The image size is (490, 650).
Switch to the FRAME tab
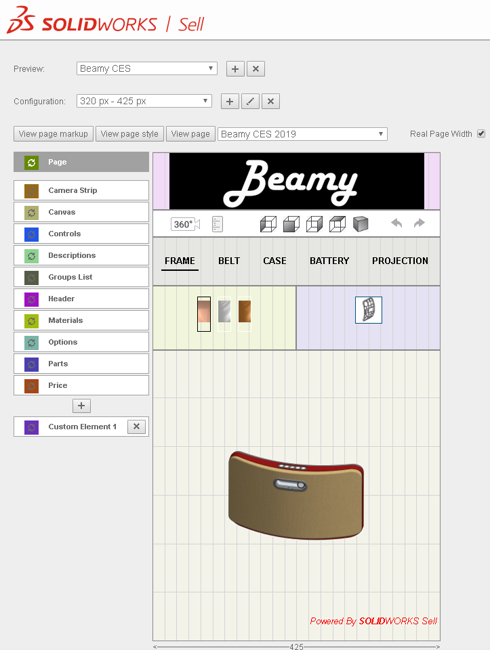click(x=180, y=261)
